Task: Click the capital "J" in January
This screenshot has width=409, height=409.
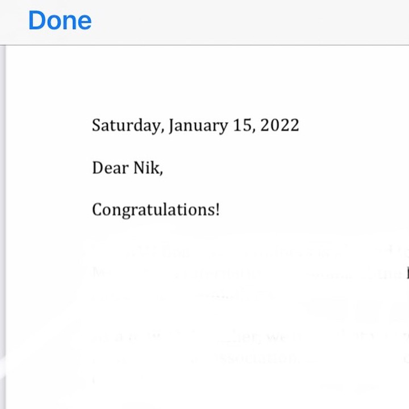Action: pos(172,126)
